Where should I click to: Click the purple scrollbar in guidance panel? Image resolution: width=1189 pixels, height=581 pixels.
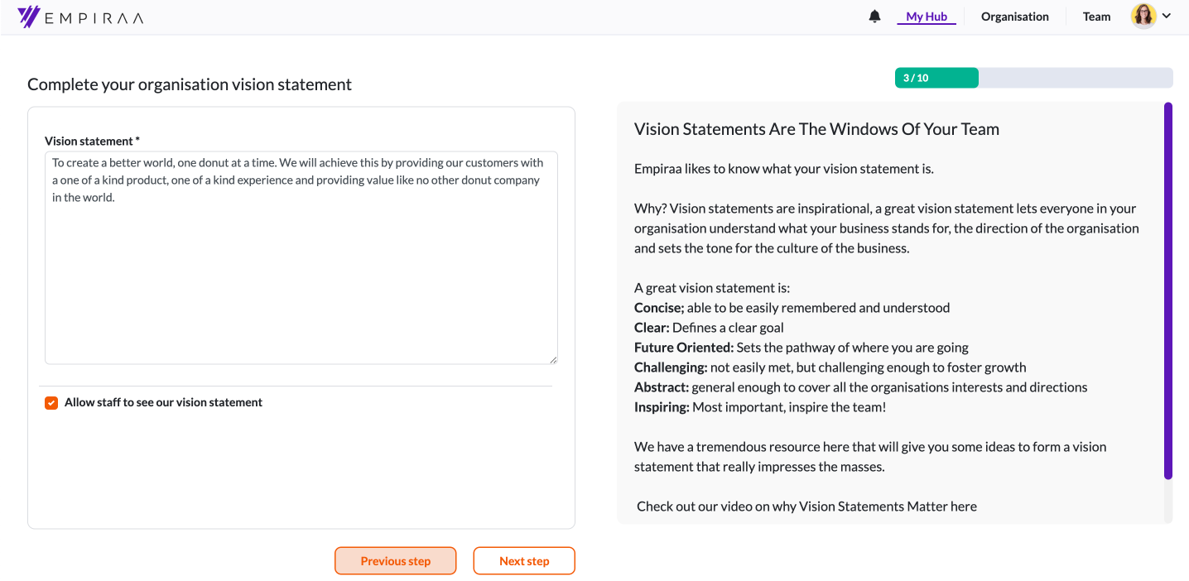click(x=1167, y=290)
